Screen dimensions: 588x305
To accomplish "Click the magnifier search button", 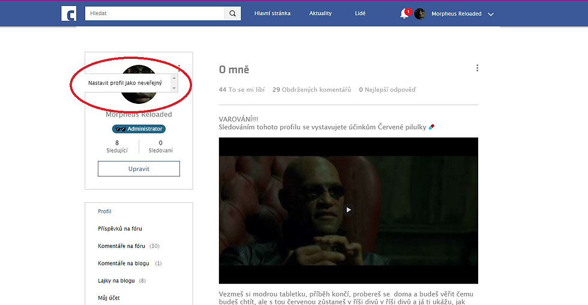I will (x=233, y=13).
